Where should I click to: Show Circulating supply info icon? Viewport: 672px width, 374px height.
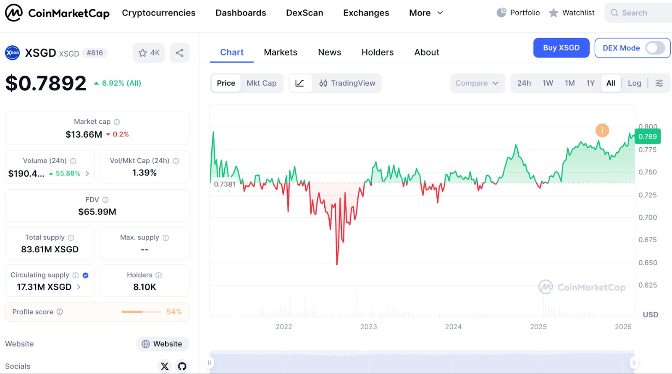pyautogui.click(x=76, y=275)
